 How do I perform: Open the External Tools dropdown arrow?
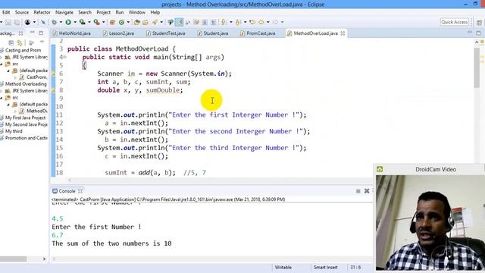103,22
